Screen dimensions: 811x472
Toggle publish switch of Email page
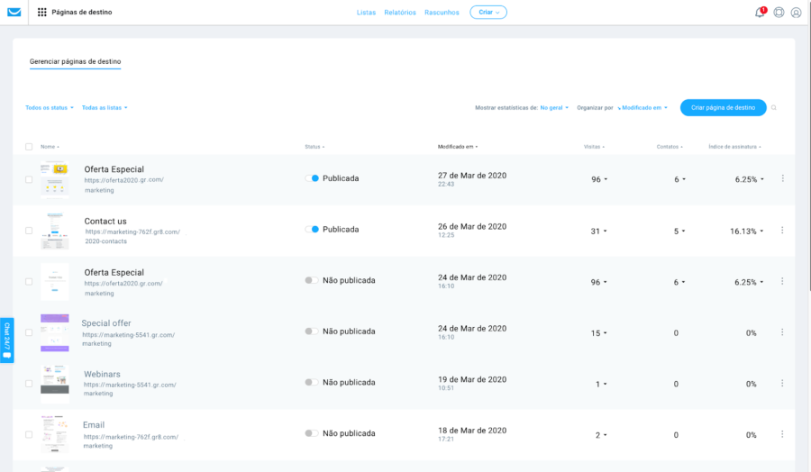pyautogui.click(x=312, y=433)
